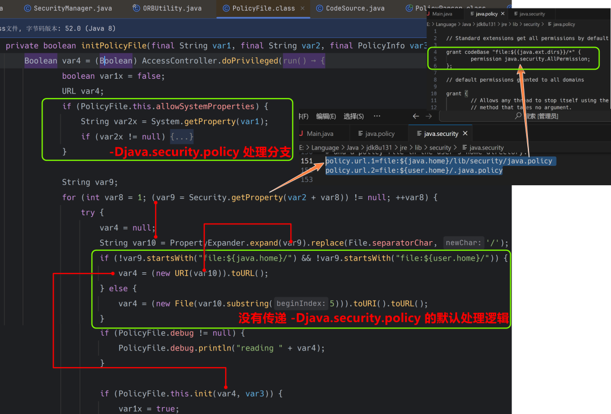The image size is (611, 414).
Task: Close the PolicyFile.class tab
Action: click(302, 8)
